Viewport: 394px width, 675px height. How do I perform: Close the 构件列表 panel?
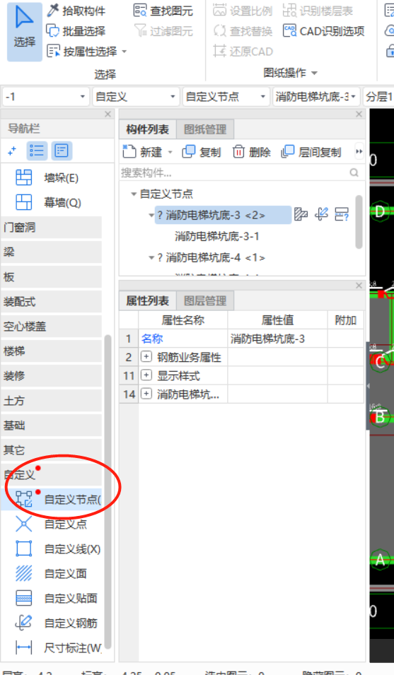click(x=359, y=114)
